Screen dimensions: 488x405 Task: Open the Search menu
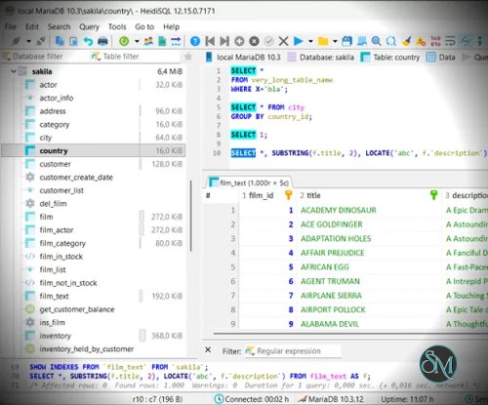pyautogui.click(x=59, y=26)
